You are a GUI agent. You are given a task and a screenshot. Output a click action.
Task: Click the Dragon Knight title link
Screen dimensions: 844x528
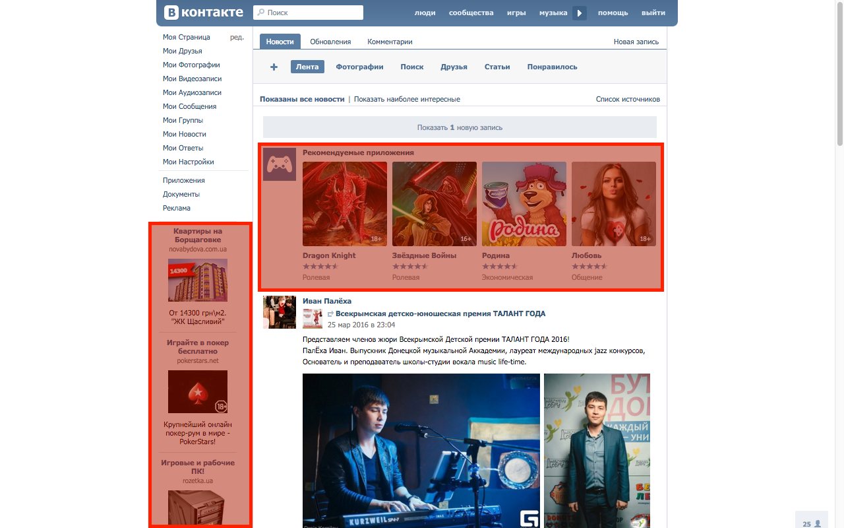click(329, 255)
